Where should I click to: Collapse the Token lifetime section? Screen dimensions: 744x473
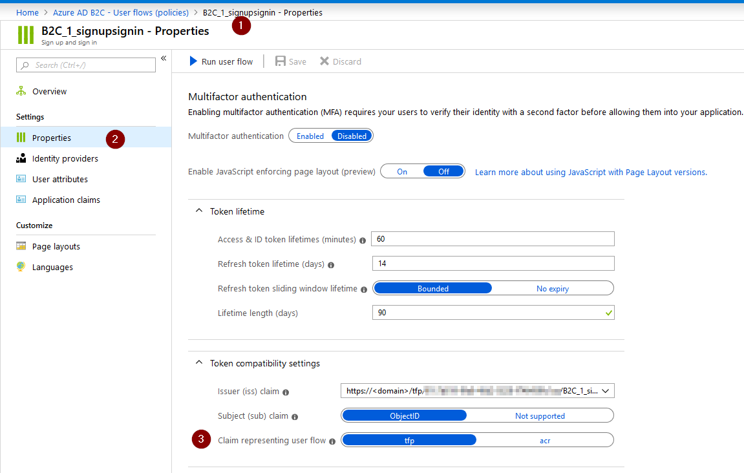coord(199,211)
